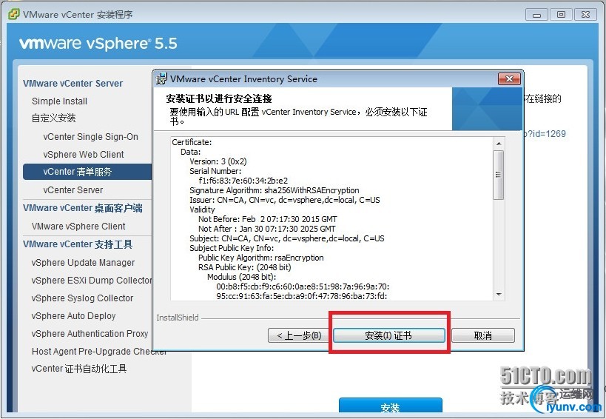
Task: Click the Subject Public Key Info: line
Action: (232, 248)
